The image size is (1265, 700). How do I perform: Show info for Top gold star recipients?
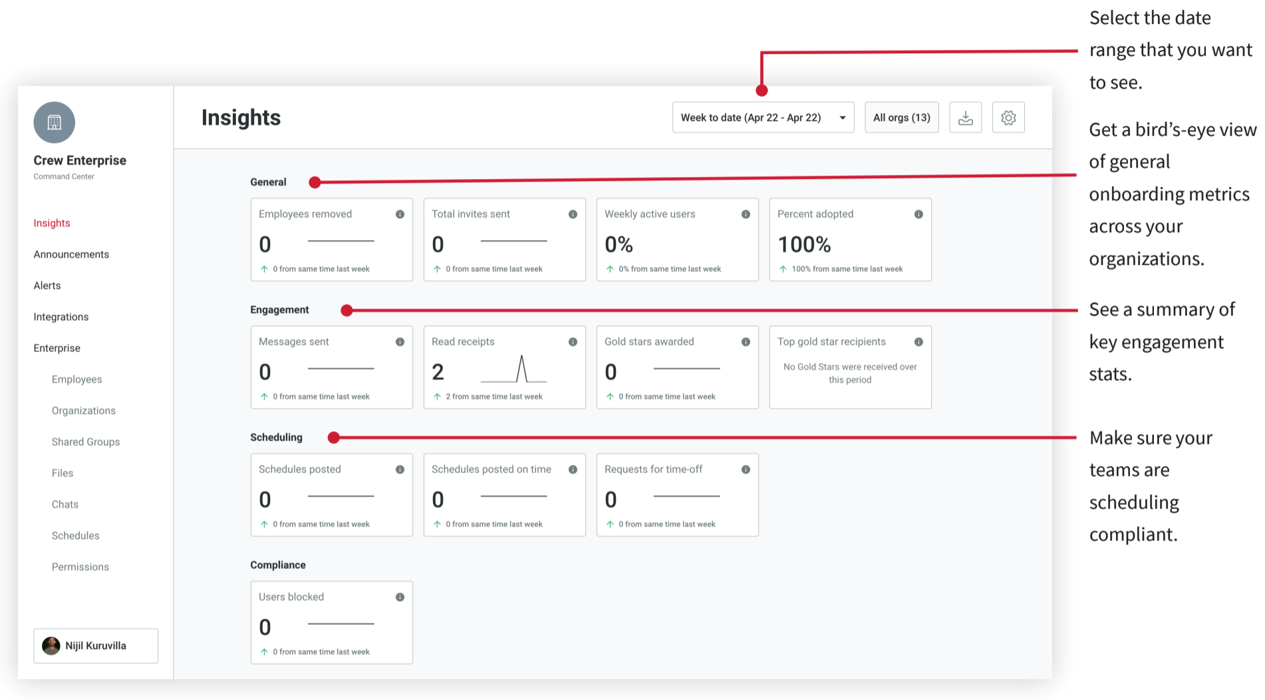pos(918,342)
